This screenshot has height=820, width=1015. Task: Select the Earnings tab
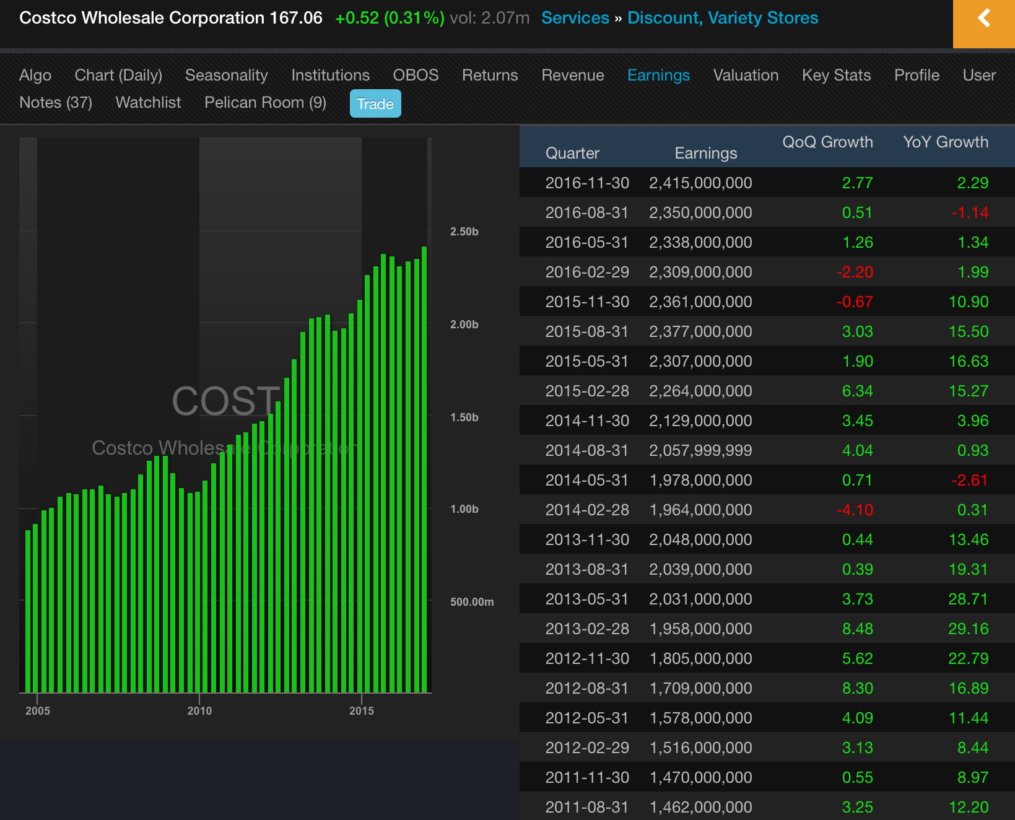pyautogui.click(x=658, y=75)
